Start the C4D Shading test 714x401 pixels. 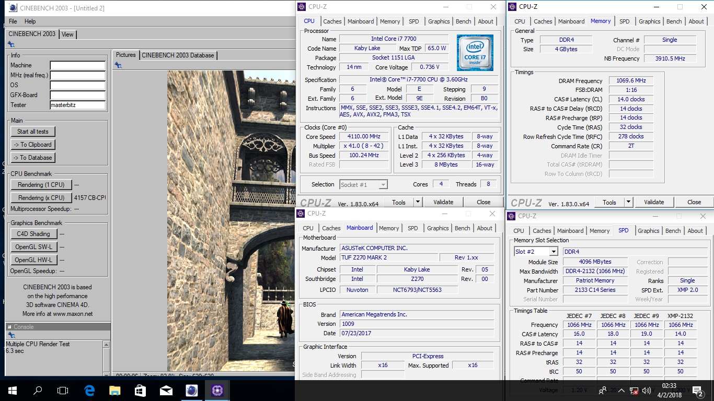click(33, 234)
